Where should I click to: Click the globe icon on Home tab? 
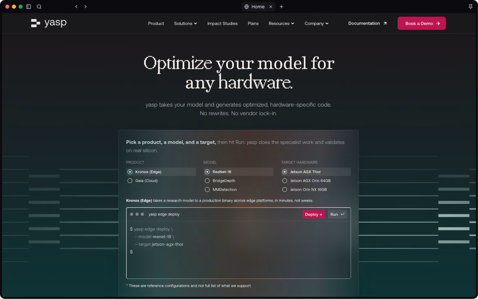pos(247,7)
